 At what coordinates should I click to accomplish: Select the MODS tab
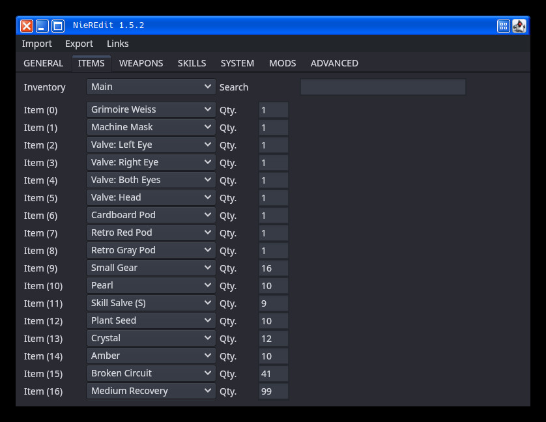click(282, 63)
